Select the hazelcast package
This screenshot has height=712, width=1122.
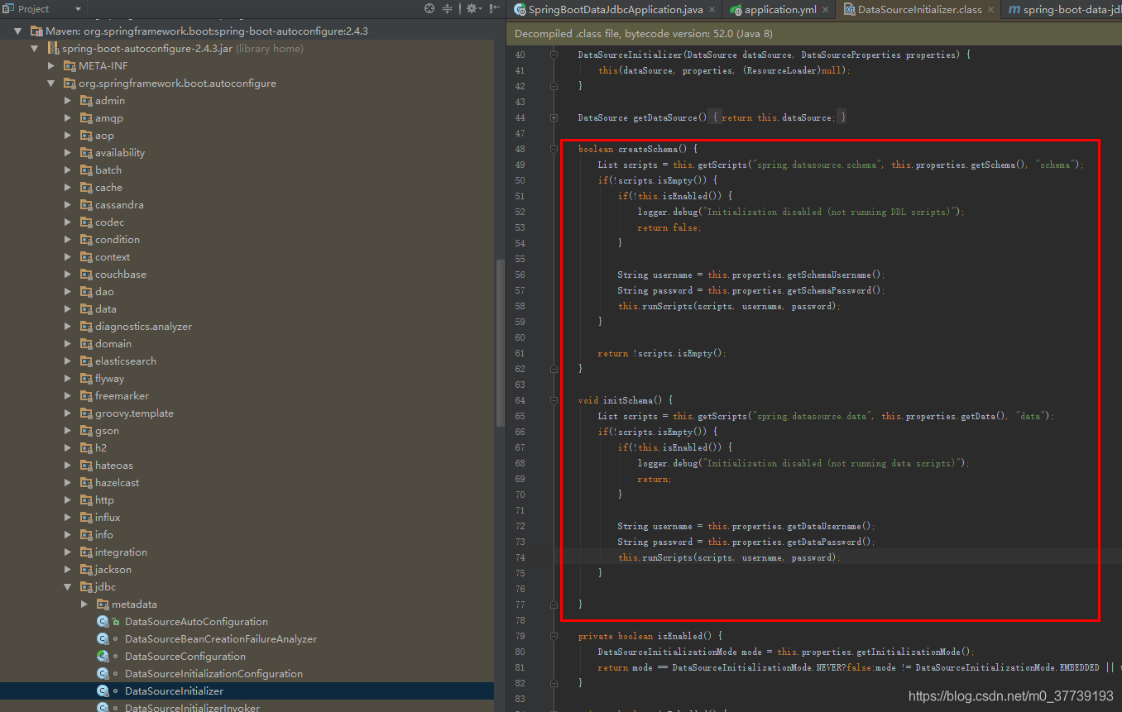[x=117, y=483]
